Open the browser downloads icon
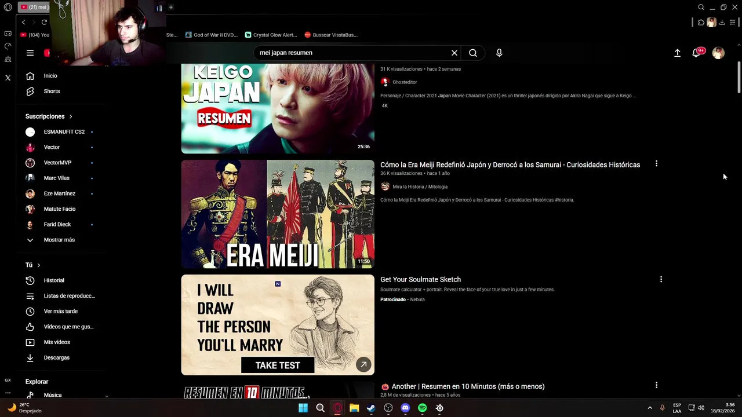The height and width of the screenshot is (417, 742). [722, 23]
